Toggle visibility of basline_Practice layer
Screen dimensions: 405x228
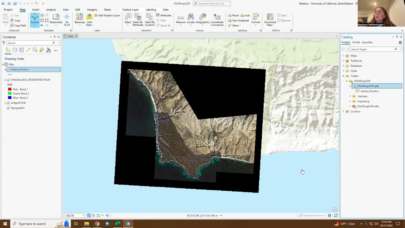coord(8,69)
